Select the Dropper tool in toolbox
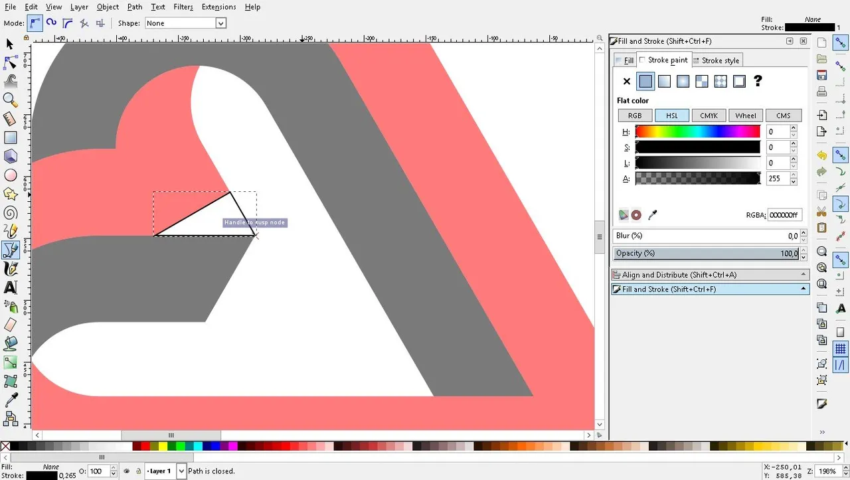Image resolution: width=850 pixels, height=480 pixels. (x=10, y=400)
